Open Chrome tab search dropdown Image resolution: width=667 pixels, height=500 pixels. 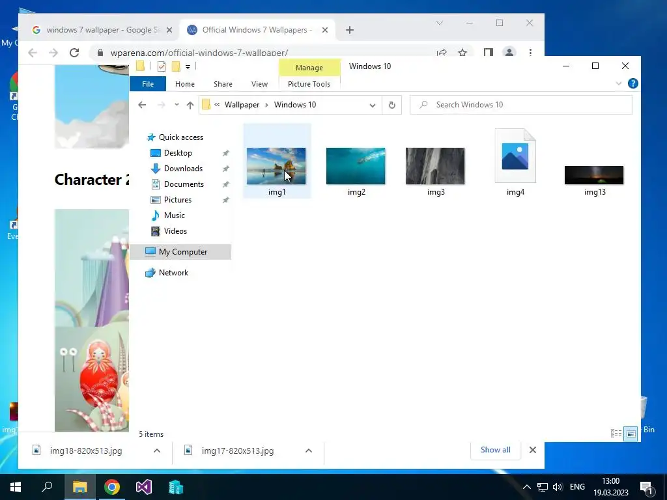[440, 23]
